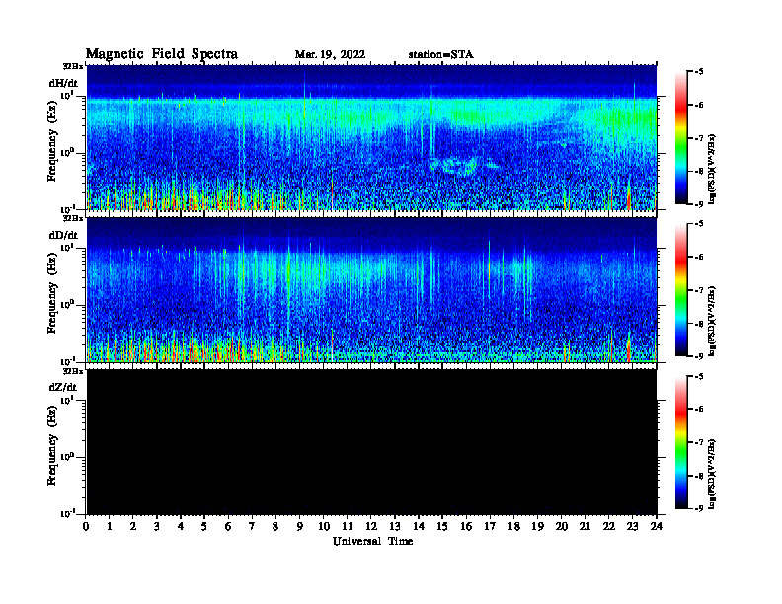Click the dH/dt spectrogram panel
The width and height of the screenshot is (782, 604).
[x=371, y=137]
